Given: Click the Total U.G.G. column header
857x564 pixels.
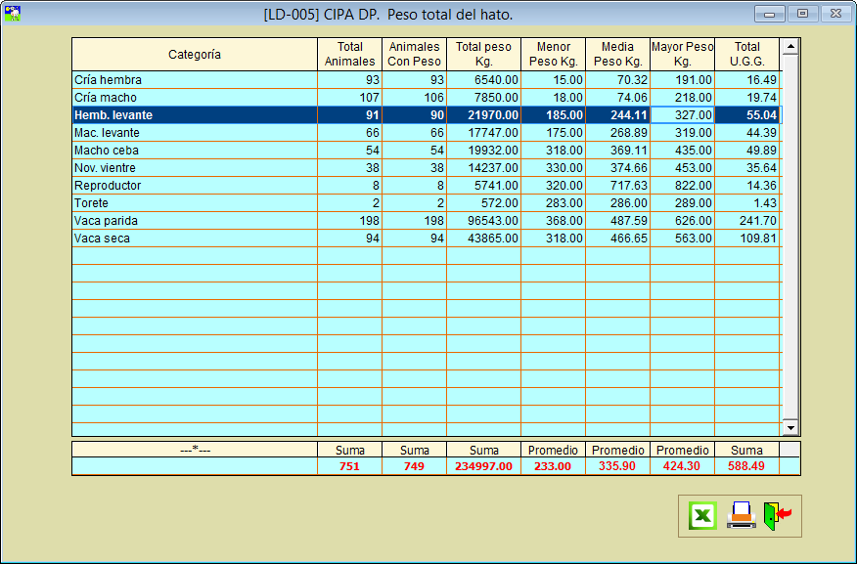Looking at the screenshot, I should click(x=746, y=55).
